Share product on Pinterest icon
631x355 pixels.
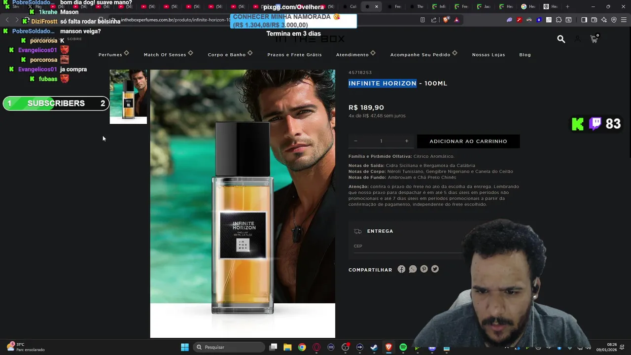(x=424, y=269)
